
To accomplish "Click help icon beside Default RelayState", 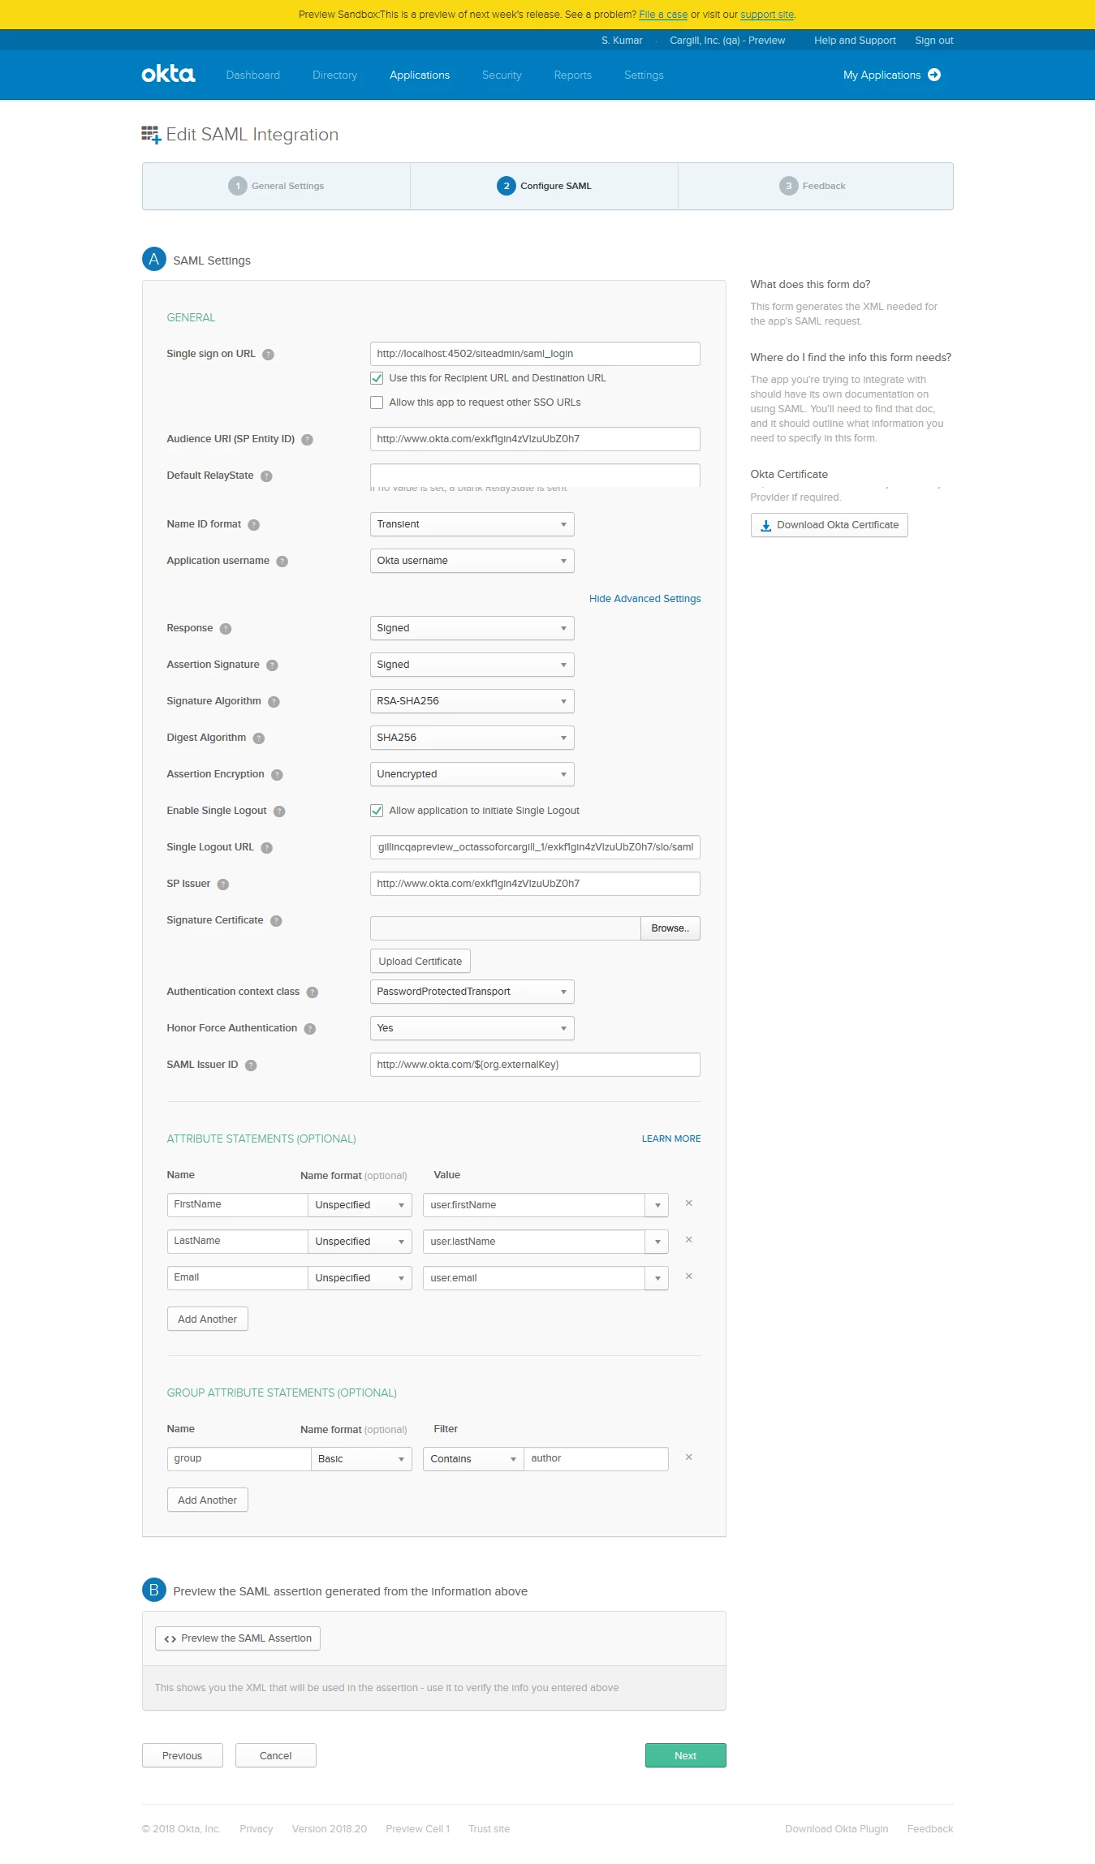I will coord(266,476).
